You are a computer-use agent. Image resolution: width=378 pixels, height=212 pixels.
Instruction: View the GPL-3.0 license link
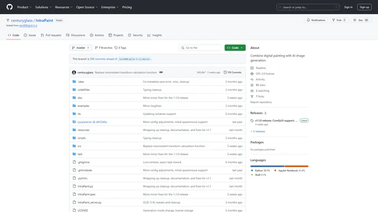pos(263,74)
